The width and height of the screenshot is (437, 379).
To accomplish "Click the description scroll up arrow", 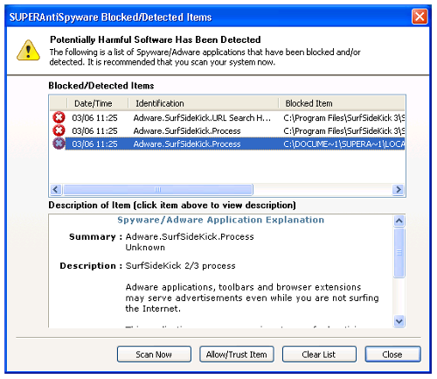I will pos(399,221).
